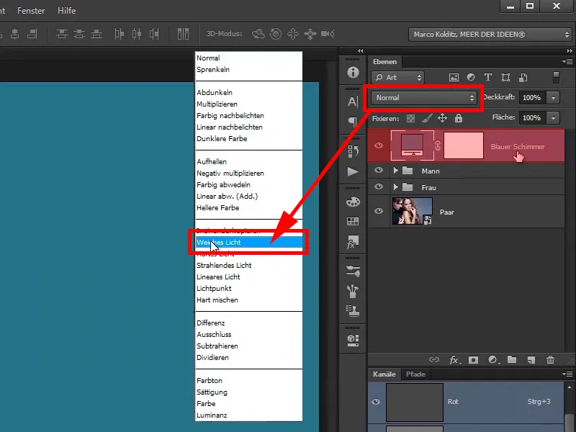Open the Hilfe menu
Viewport: 576px width, 432px height.
pyautogui.click(x=66, y=11)
